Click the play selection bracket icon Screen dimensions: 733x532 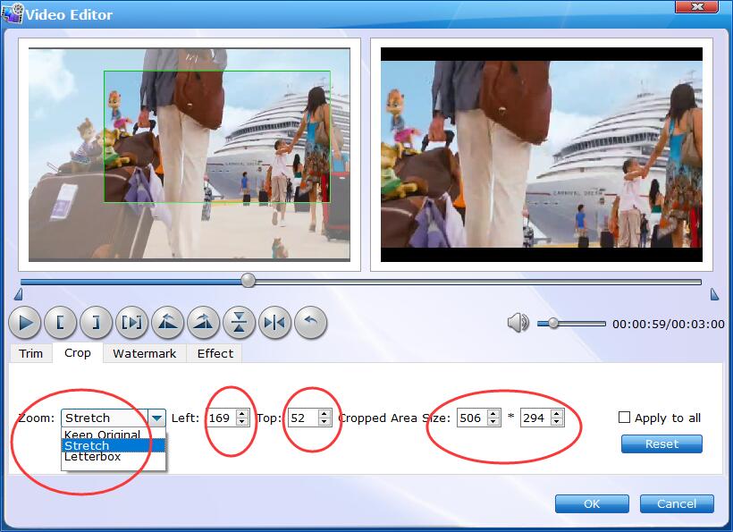pyautogui.click(x=131, y=323)
